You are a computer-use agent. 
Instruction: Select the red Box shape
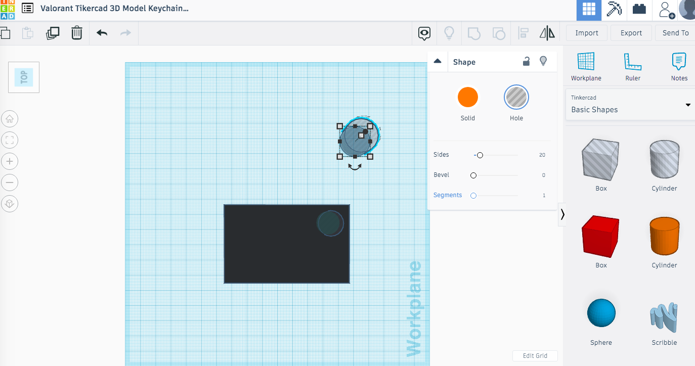tap(600, 237)
